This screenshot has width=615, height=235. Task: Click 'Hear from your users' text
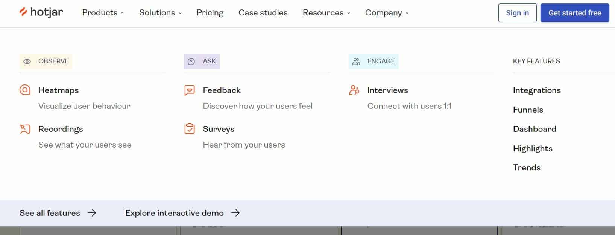tap(244, 145)
